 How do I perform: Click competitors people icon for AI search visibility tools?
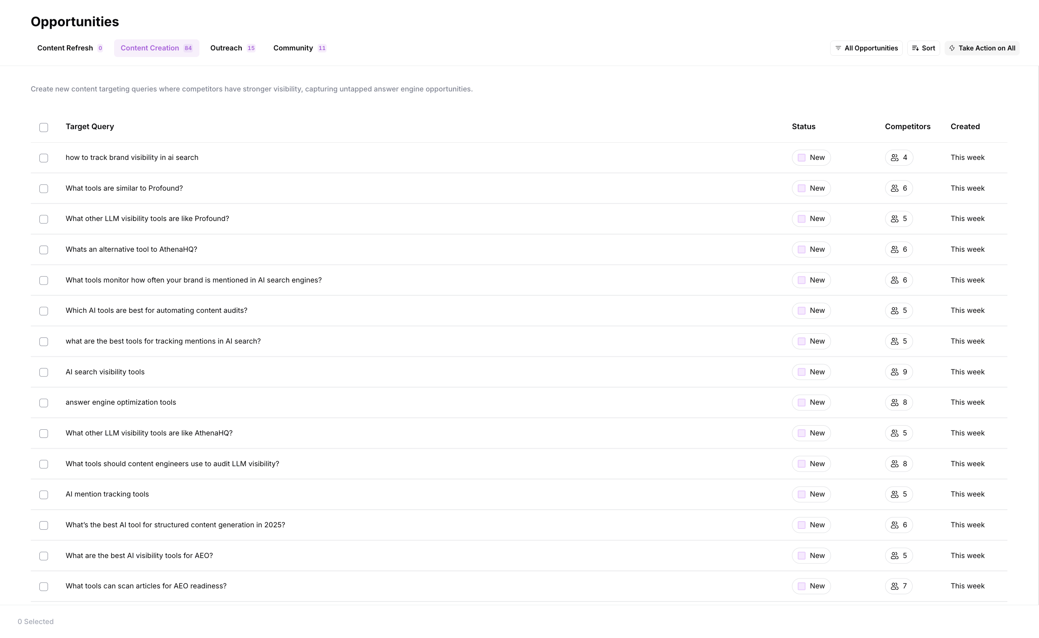[894, 372]
